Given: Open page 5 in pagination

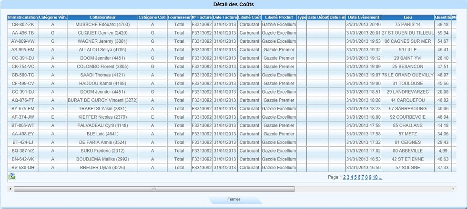Looking at the screenshot, I should coord(356,177).
